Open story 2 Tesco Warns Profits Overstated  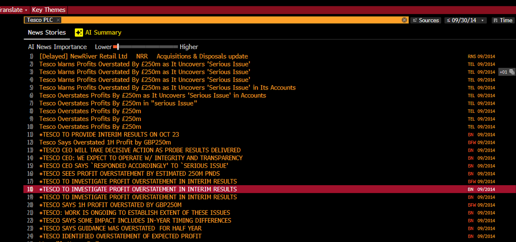[144, 64]
